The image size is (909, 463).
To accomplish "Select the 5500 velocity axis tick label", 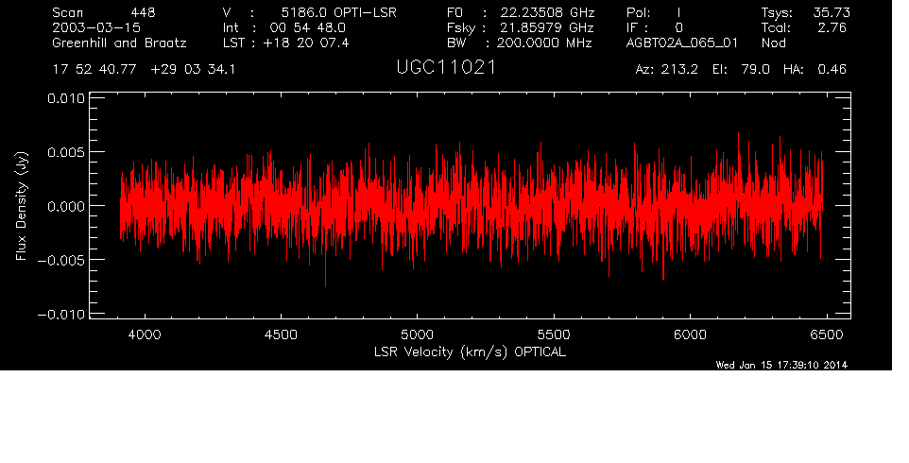I will click(x=554, y=334).
